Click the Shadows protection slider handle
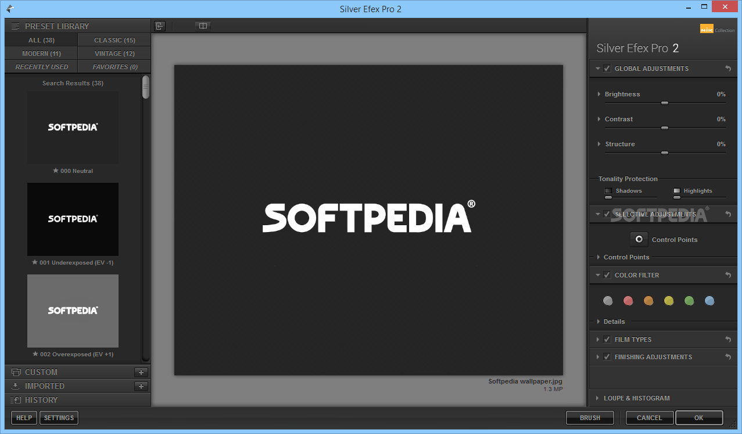Screen dimensions: 742x434 (608, 198)
